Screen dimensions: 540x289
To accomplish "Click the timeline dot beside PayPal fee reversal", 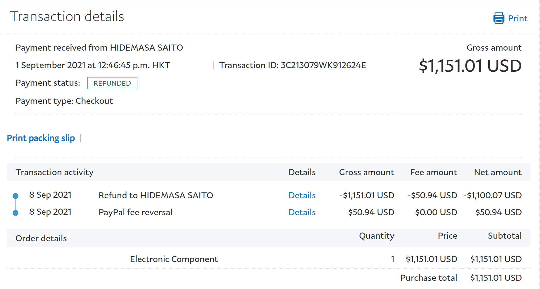I will point(16,213).
